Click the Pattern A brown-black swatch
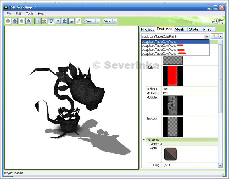The width and height of the screenshot is (229, 179). 170,154
